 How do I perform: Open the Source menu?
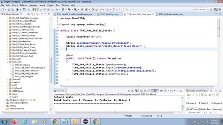coord(15,5)
